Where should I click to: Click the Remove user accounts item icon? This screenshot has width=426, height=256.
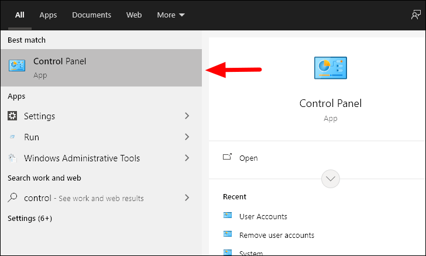point(228,234)
